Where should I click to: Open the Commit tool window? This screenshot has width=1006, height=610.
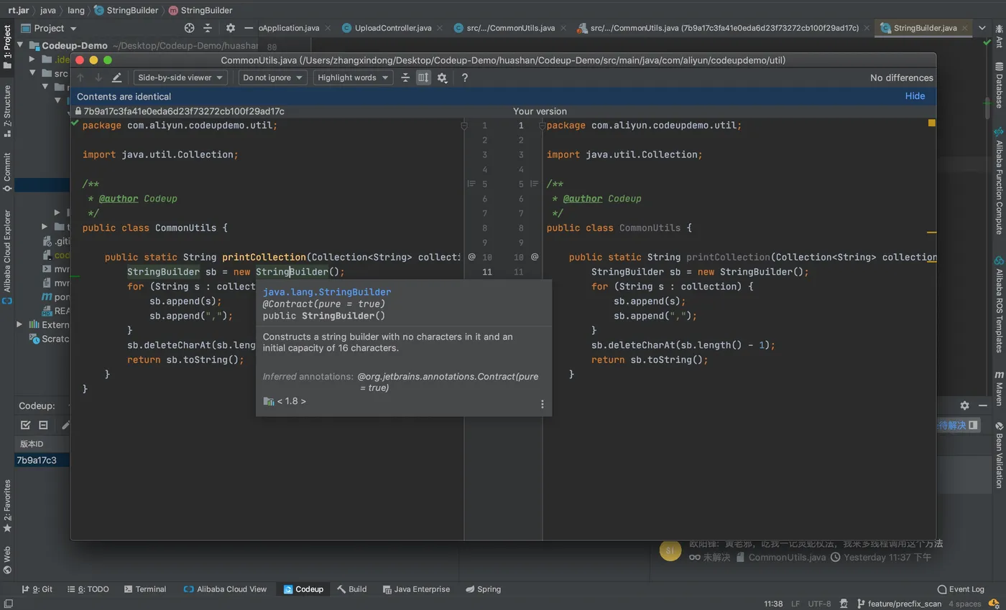7,172
